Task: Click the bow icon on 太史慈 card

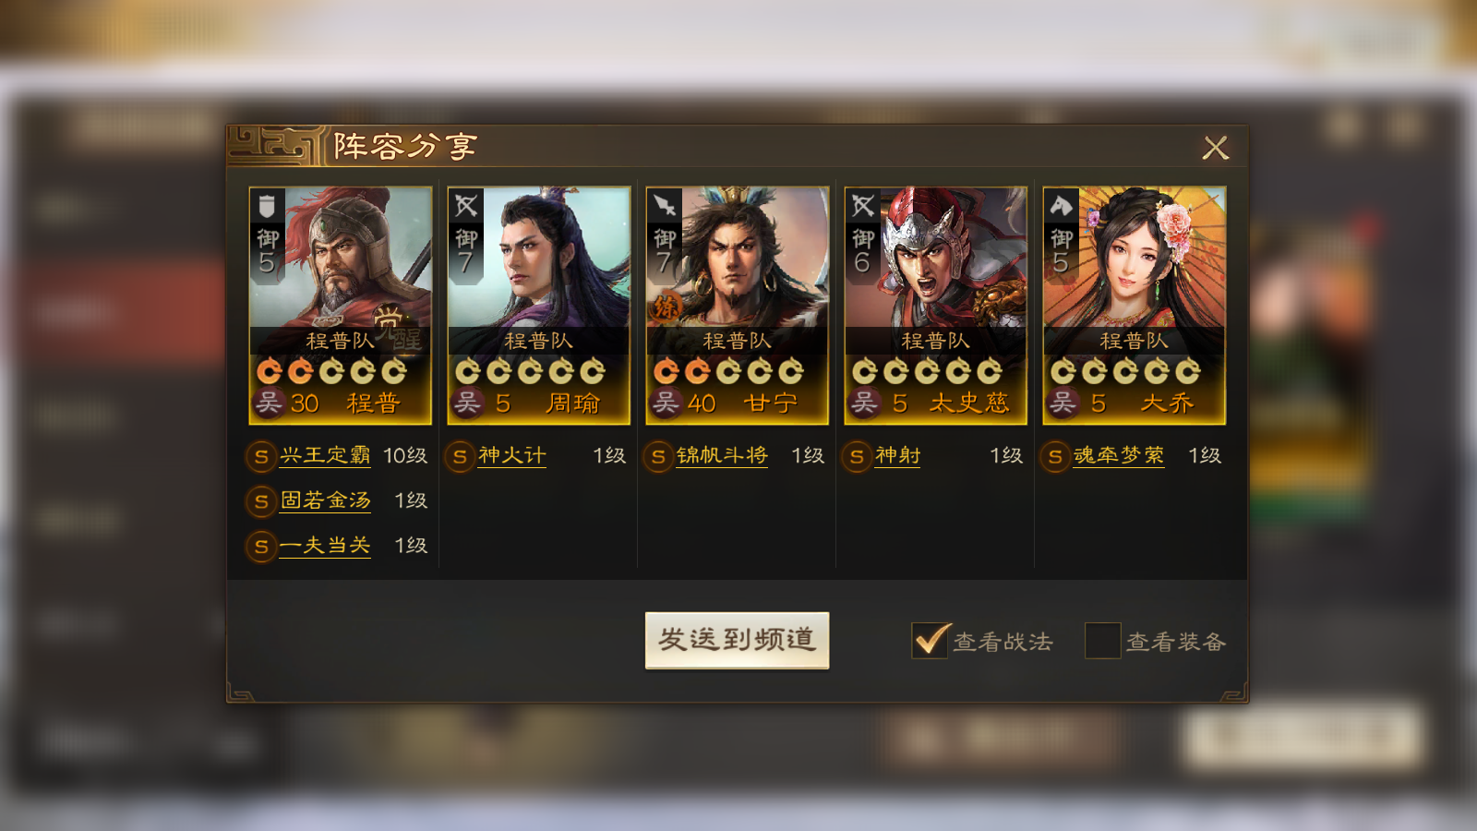Action: click(x=862, y=206)
